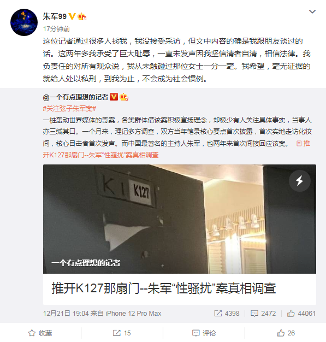Click the lightning bolt icon on article image
This screenshot has width=326, height=342.
[x=300, y=181]
